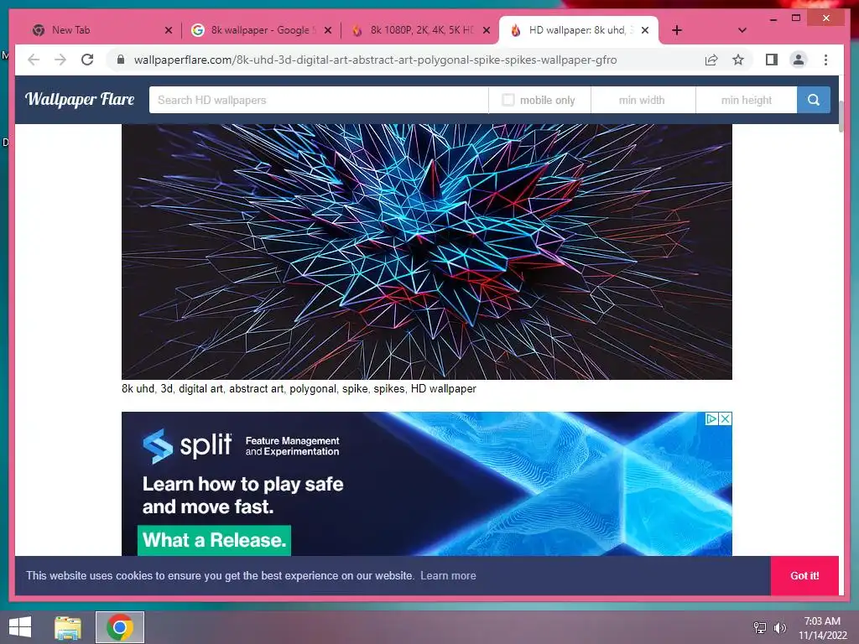Enable the mobile only checkbox
The image size is (859, 644).
(508, 100)
